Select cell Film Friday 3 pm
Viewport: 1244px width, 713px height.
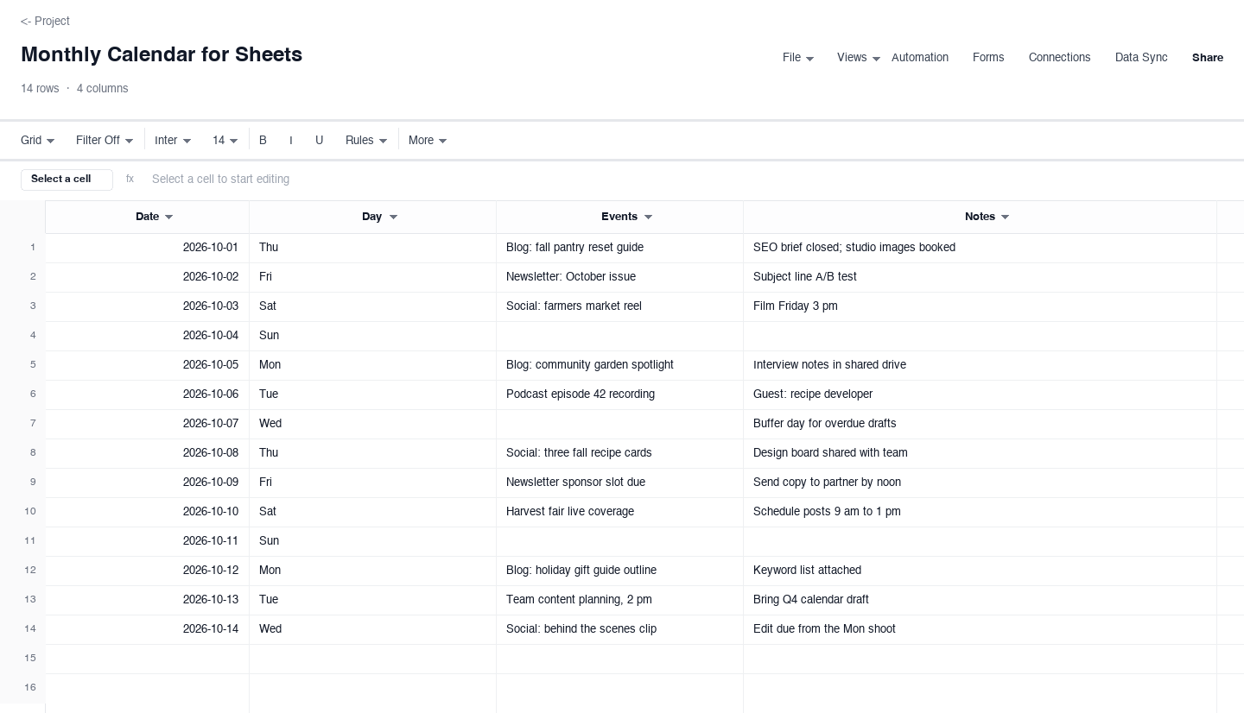coord(981,306)
